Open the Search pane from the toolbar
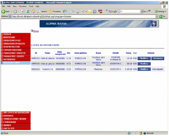The width and height of the screenshot is (169, 136). click(x=42, y=11)
